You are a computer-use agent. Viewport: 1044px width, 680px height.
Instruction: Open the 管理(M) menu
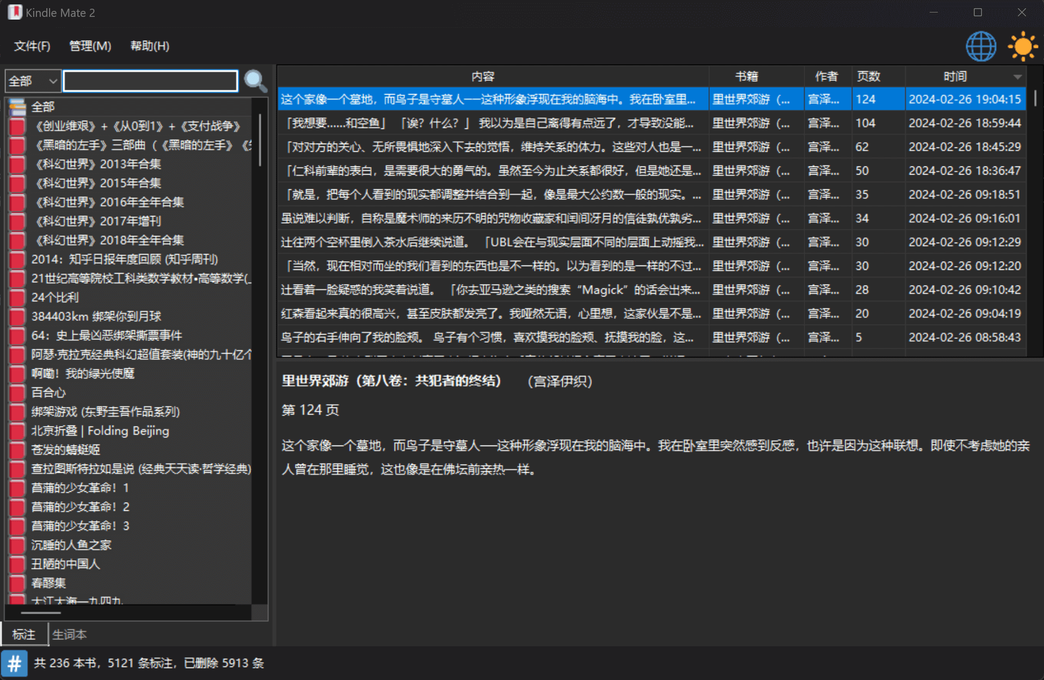tap(90, 46)
